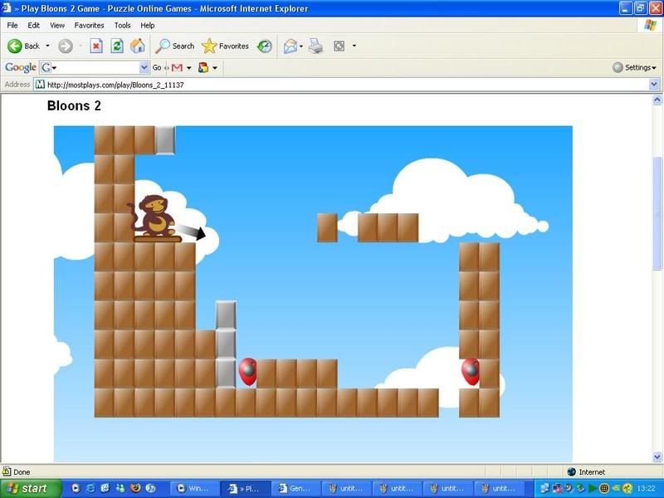Open the Gmail icon dropdown arrow
Viewport: 664px width, 498px height.
coord(189,68)
